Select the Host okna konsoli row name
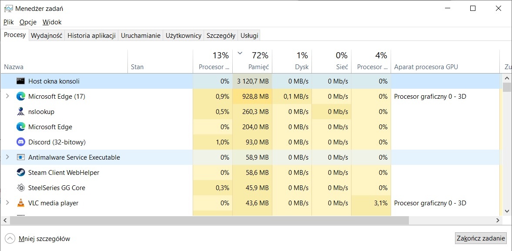Image resolution: width=512 pixels, height=251 pixels. pos(54,81)
